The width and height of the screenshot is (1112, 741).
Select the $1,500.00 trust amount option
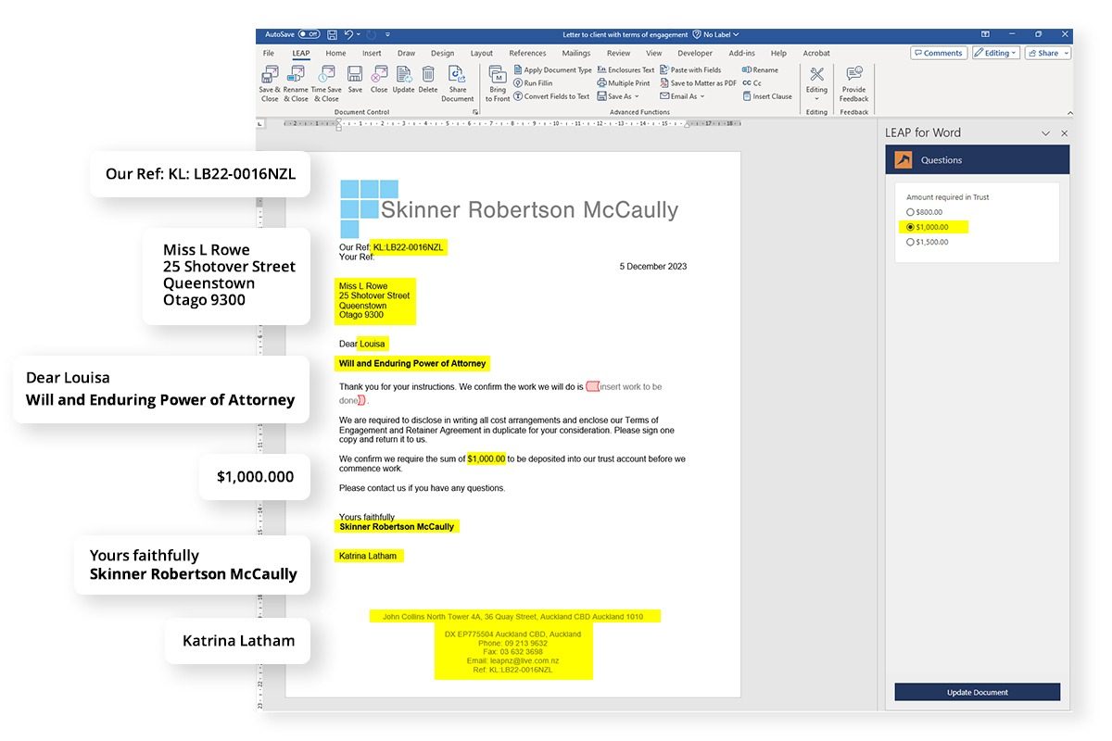(x=928, y=242)
